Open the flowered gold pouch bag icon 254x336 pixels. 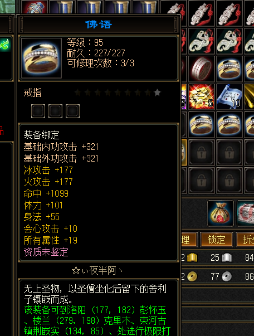pyautogui.click(x=220, y=213)
